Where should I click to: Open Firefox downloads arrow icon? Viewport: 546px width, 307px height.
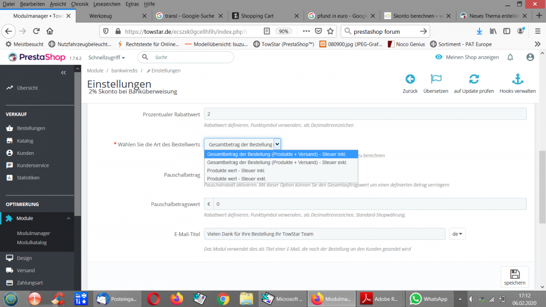point(479,31)
